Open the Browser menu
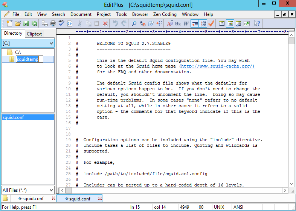The height and width of the screenshot is (211, 296). click(x=140, y=14)
